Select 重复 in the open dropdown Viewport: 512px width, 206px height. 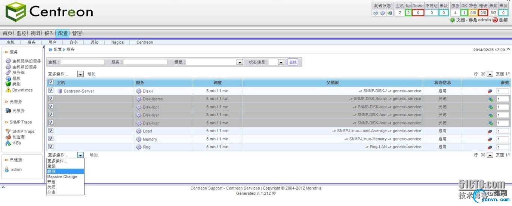(65, 166)
